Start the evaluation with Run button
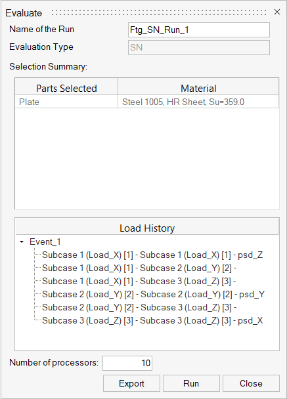The width and height of the screenshot is (287, 399). 191,383
